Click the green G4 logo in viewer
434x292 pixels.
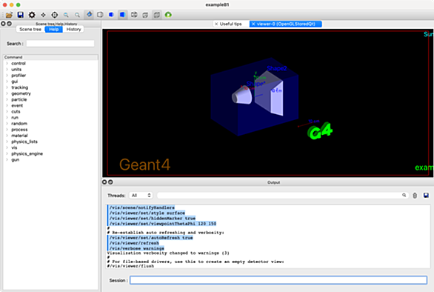[x=320, y=130]
